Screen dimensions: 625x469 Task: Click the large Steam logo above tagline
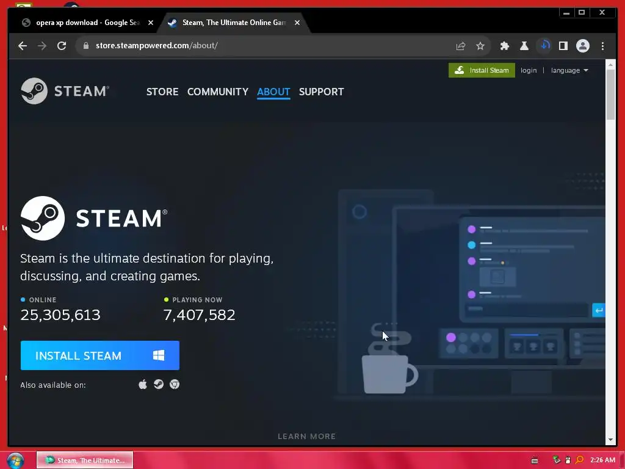[94, 218]
